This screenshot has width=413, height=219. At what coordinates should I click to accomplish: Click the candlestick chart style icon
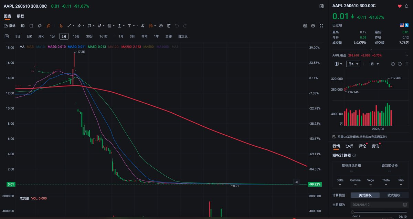click(23, 26)
